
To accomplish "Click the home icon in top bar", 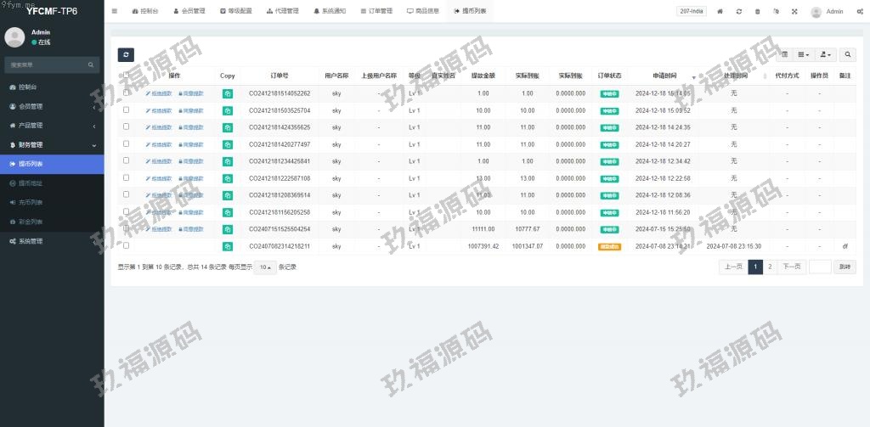I will (720, 12).
